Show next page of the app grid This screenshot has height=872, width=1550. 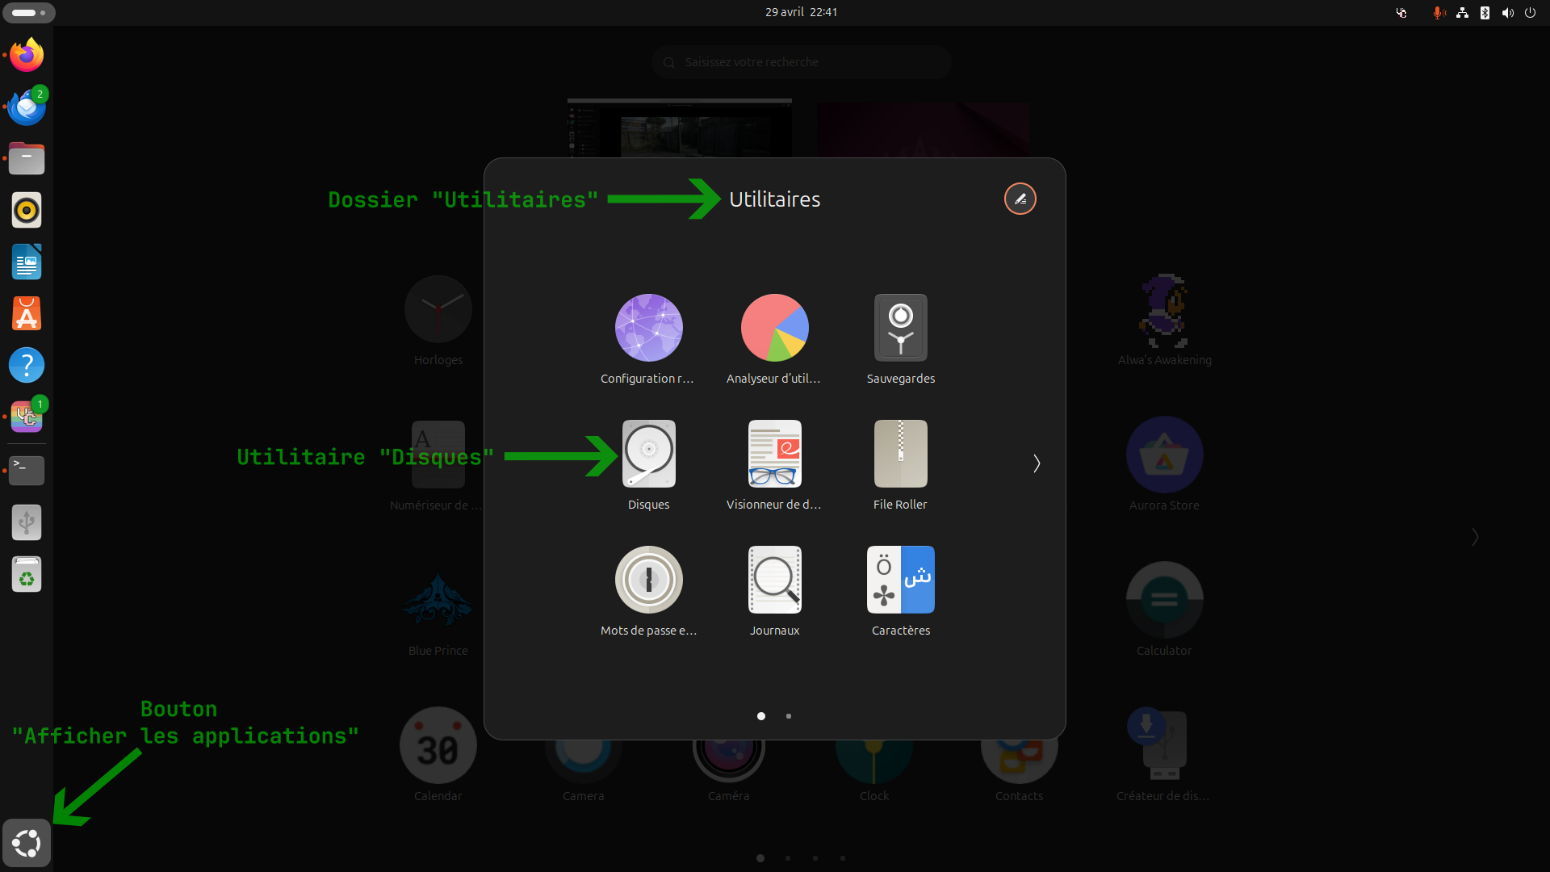(x=1475, y=537)
